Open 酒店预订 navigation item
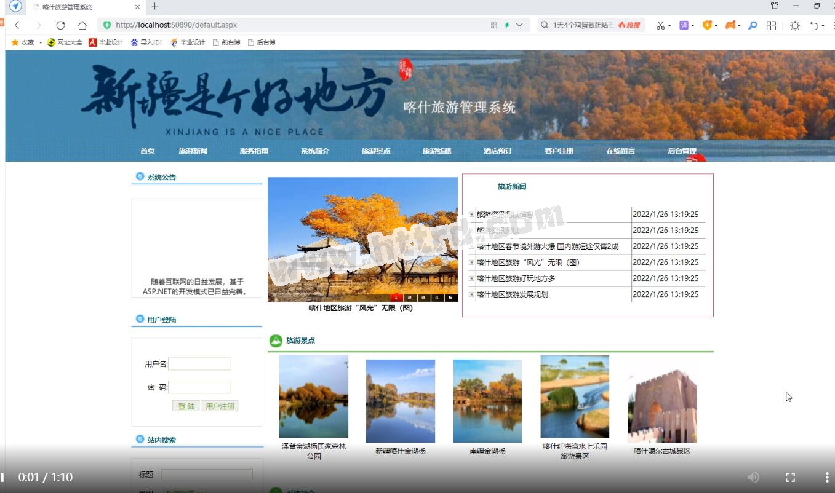The width and height of the screenshot is (835, 493). click(x=498, y=151)
